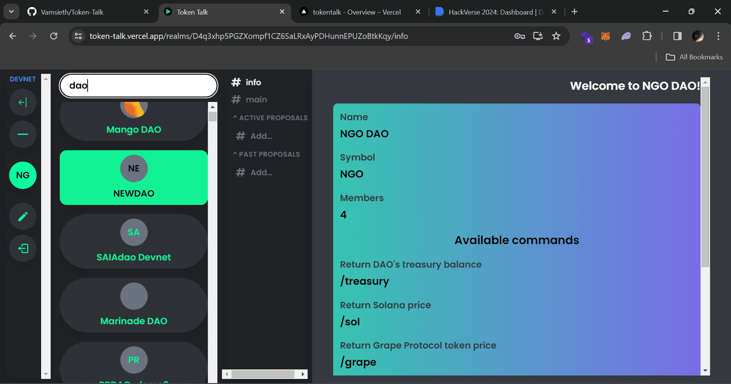
Task: Open the main channel
Action: click(249, 99)
